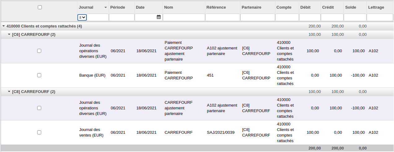Click the calendar icon in Date filter

(x=159, y=17)
